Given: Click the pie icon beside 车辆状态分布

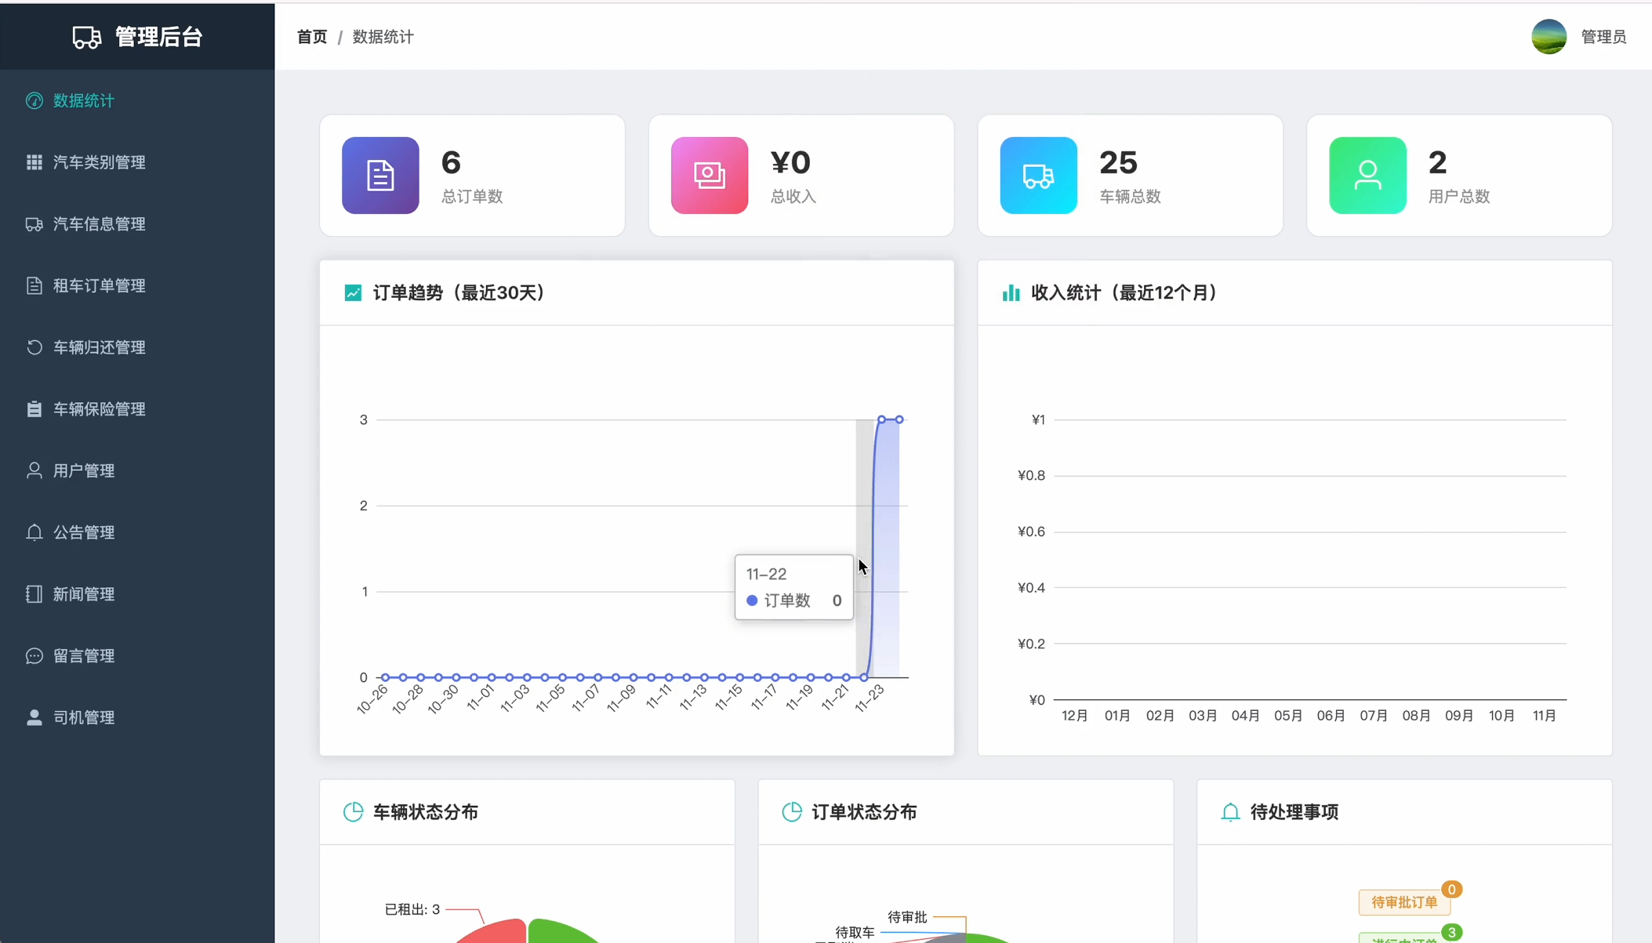Looking at the screenshot, I should [x=353, y=812].
